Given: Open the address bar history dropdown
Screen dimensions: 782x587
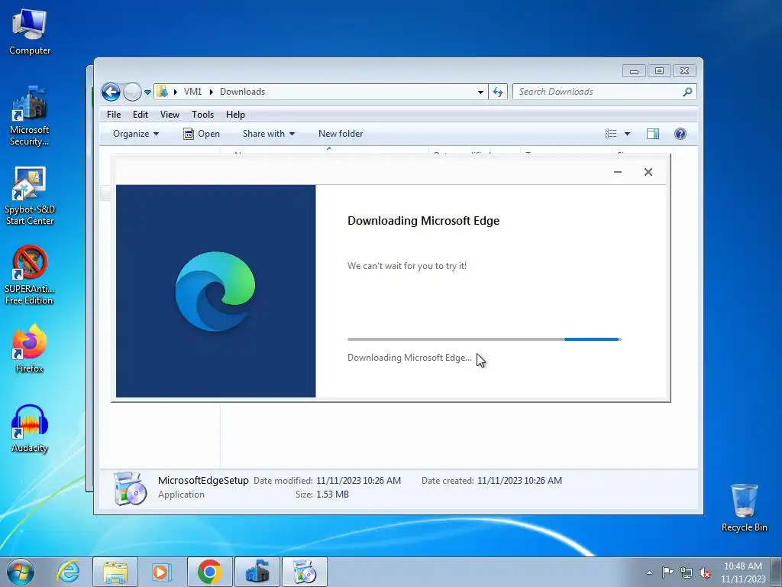Looking at the screenshot, I should 480,92.
